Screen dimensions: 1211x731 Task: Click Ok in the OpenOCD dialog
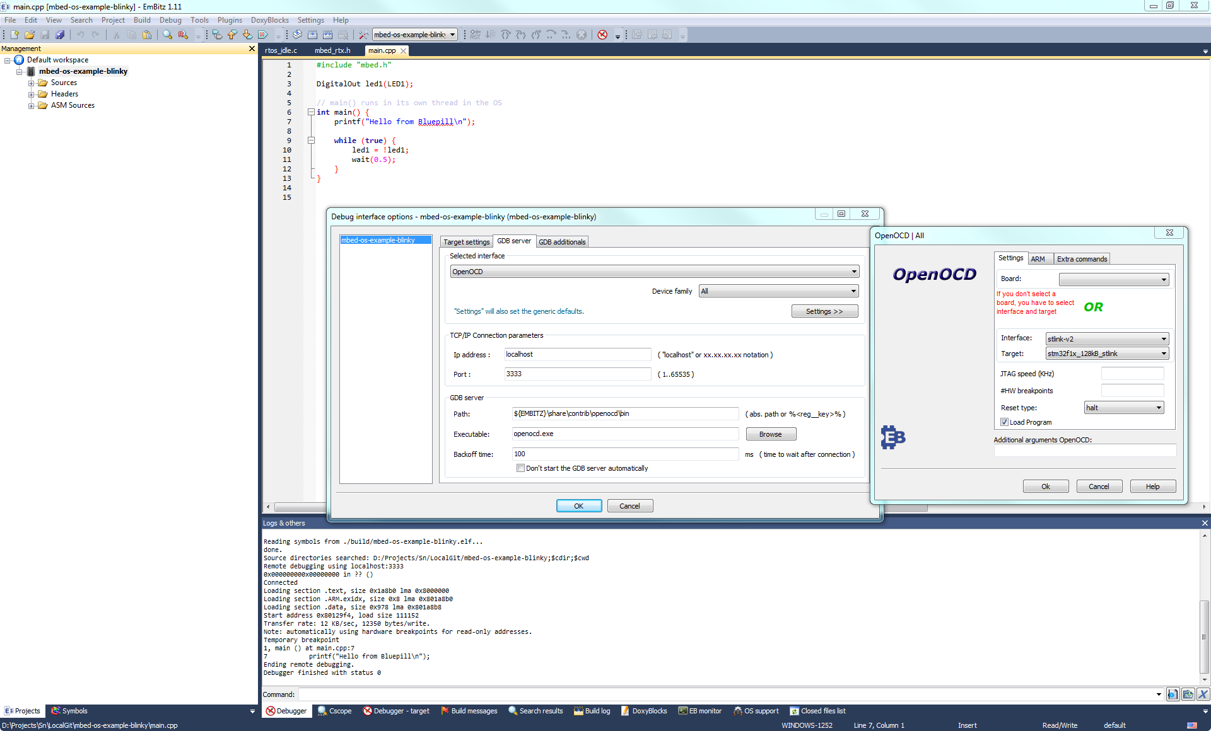pyautogui.click(x=1046, y=486)
